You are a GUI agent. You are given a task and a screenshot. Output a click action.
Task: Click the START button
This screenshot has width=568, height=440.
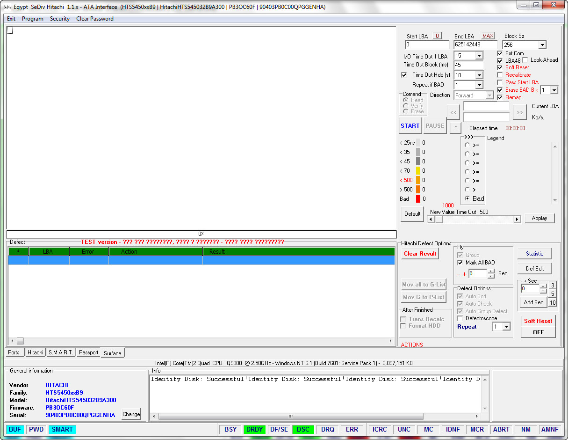410,126
